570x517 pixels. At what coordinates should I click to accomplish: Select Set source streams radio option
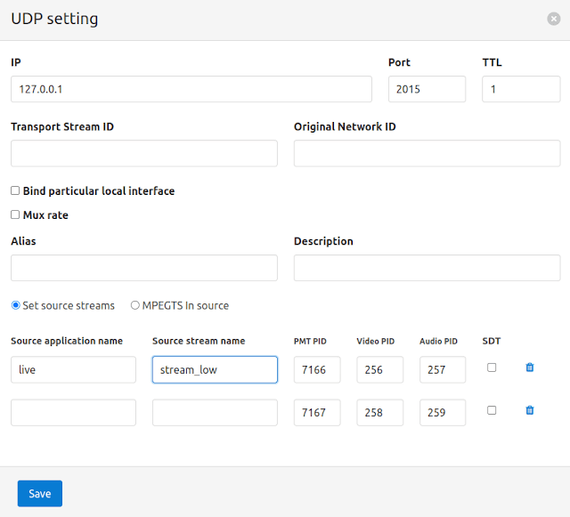[15, 305]
